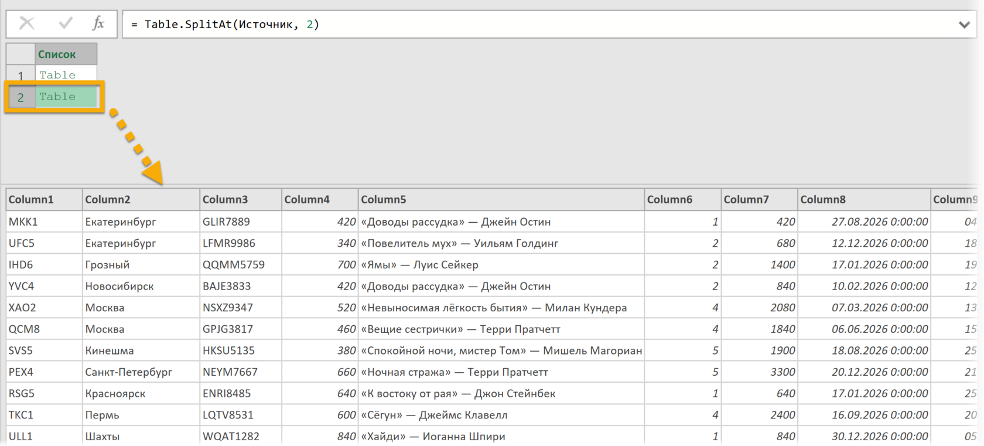Click code BAJE3833 in Column3
This screenshot has height=446, width=984.
point(241,286)
